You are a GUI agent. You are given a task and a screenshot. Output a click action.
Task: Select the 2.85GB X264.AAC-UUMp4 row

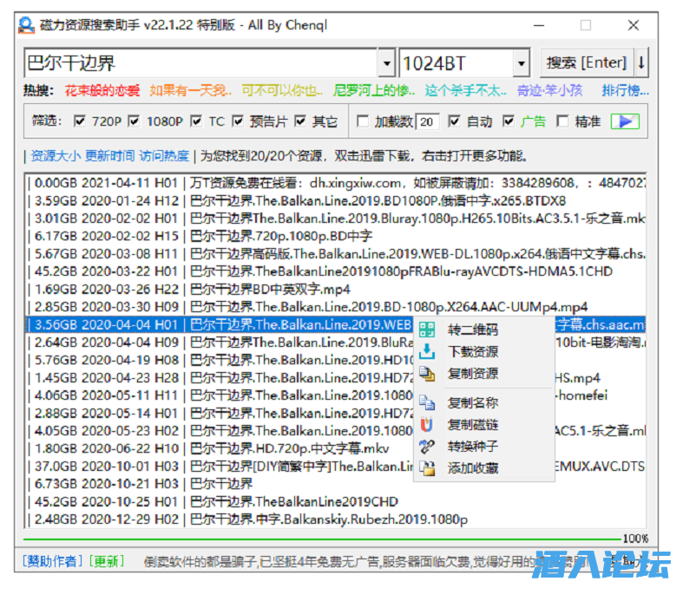[x=335, y=307]
